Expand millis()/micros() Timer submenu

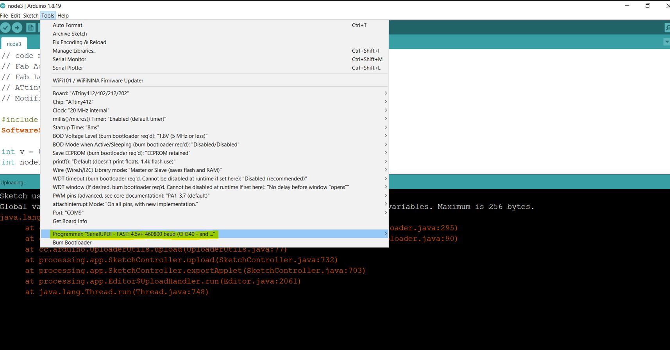point(214,119)
